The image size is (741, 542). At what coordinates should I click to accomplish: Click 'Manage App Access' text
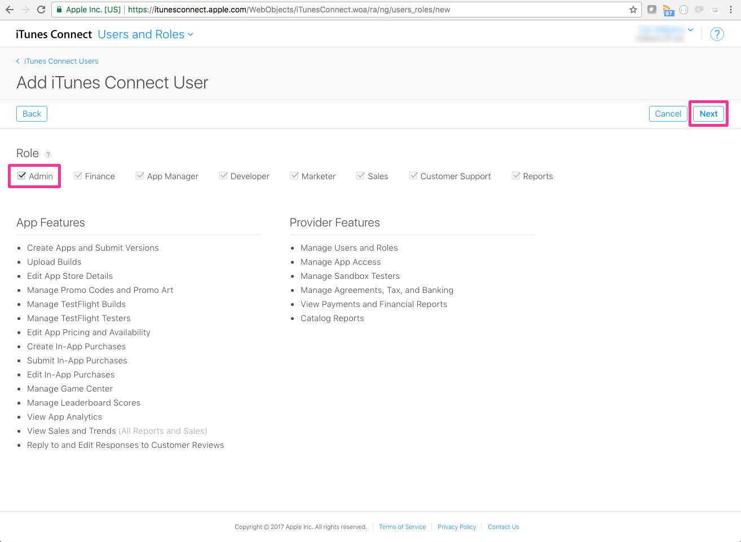pos(341,262)
